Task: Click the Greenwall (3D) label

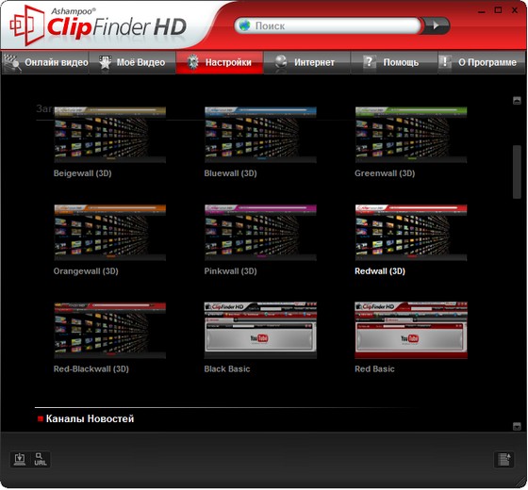Action: click(385, 173)
